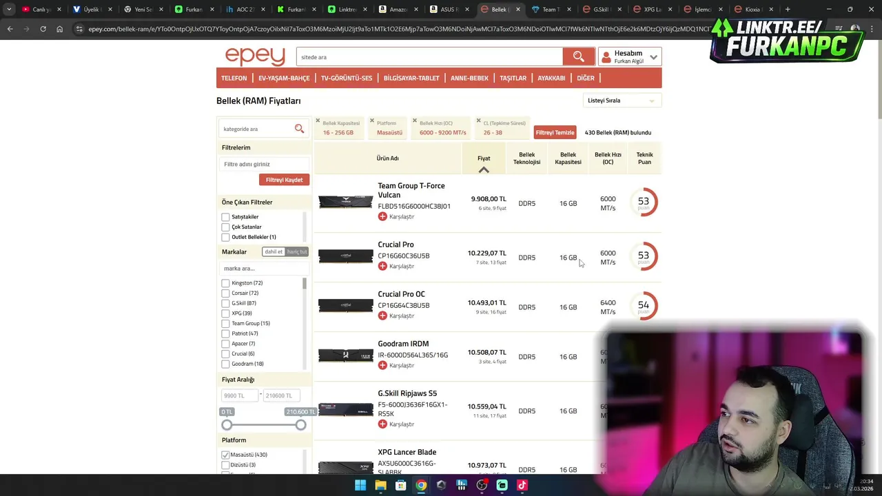Open Microsoft Store from taskbar
The width and height of the screenshot is (882, 496).
(x=400, y=485)
